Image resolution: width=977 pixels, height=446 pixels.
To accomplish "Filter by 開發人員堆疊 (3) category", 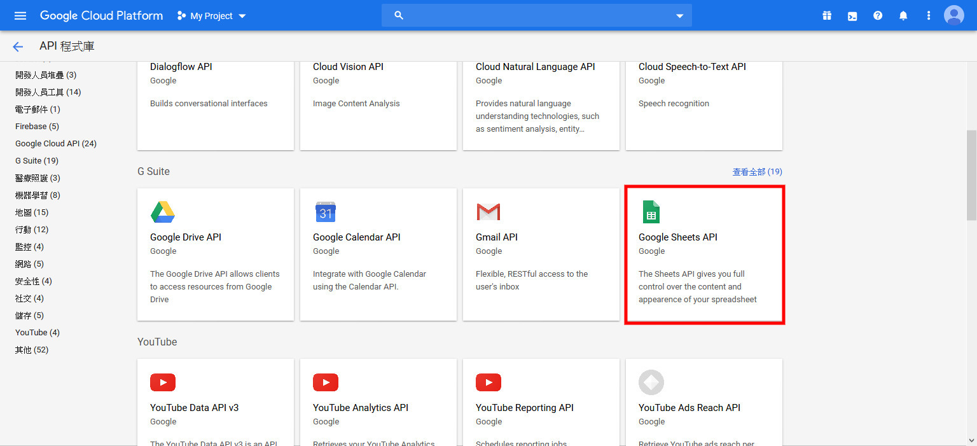I will point(46,75).
